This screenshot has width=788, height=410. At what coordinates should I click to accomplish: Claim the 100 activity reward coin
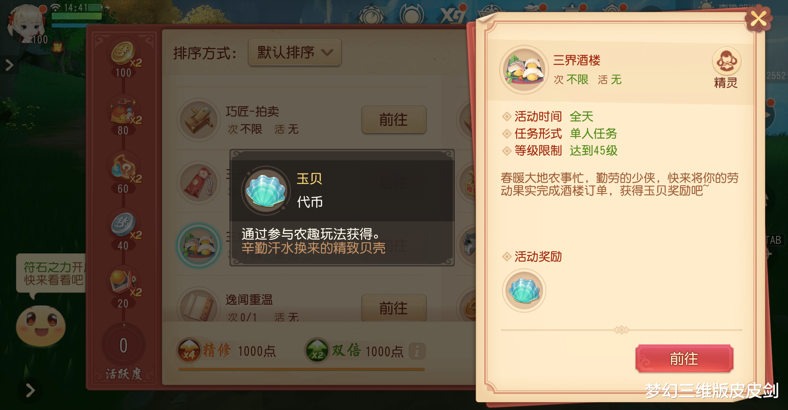point(124,54)
